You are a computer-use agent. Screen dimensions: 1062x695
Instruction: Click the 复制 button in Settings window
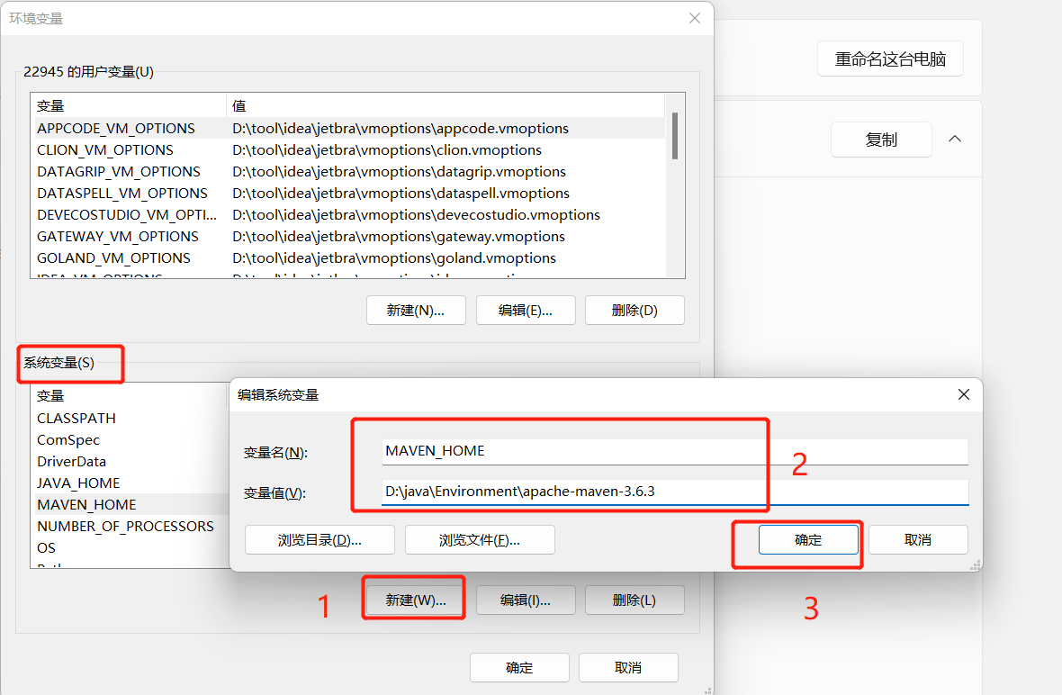coord(881,140)
